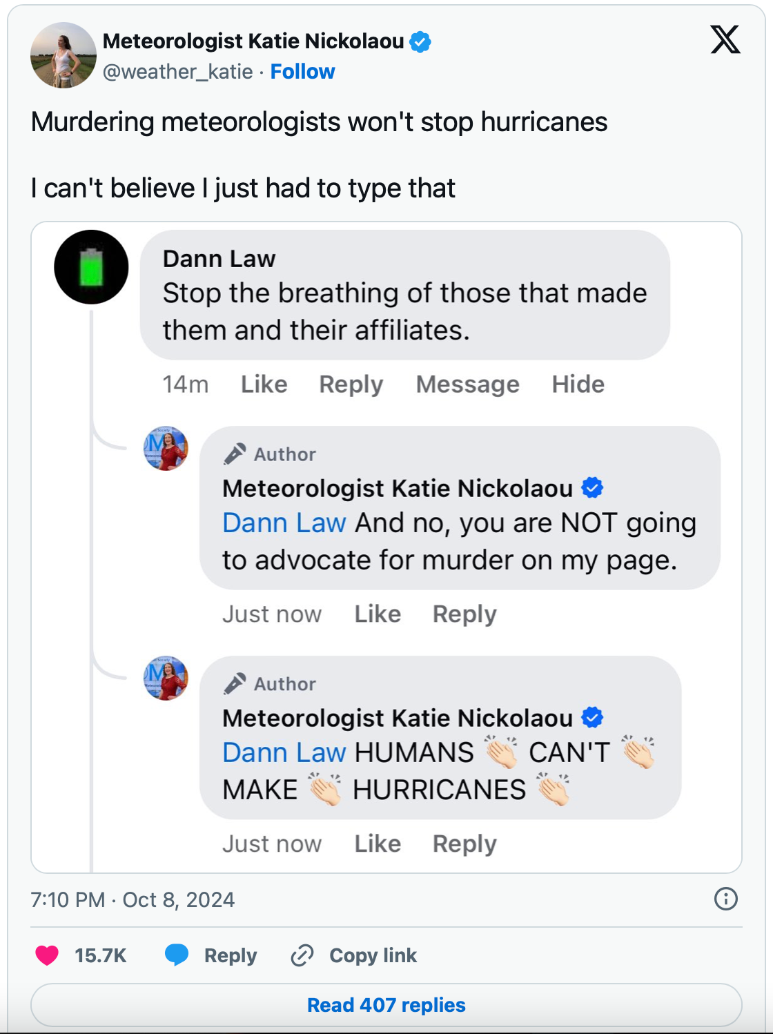The height and width of the screenshot is (1034, 773).
Task: Reply to the 'advocate for murder' comment
Action: (464, 614)
